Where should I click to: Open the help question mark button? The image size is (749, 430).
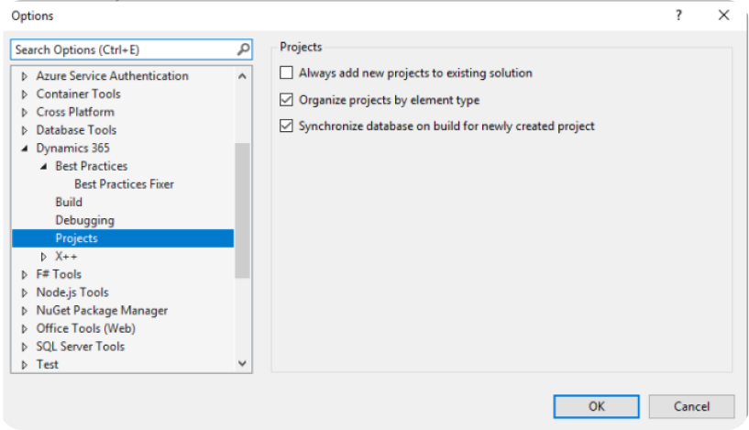point(678,16)
